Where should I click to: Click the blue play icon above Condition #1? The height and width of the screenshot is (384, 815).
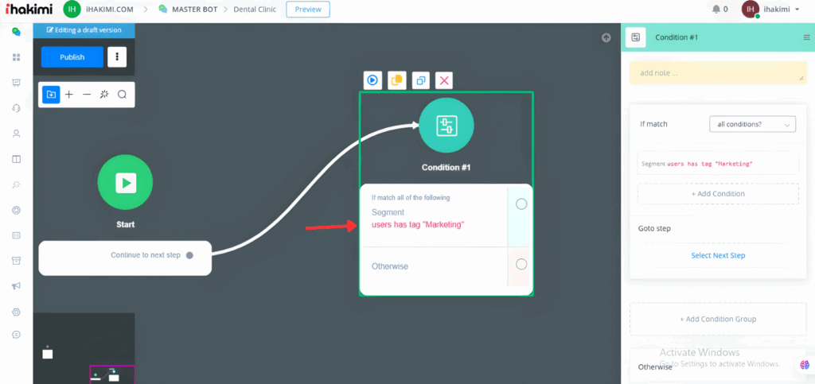point(372,80)
